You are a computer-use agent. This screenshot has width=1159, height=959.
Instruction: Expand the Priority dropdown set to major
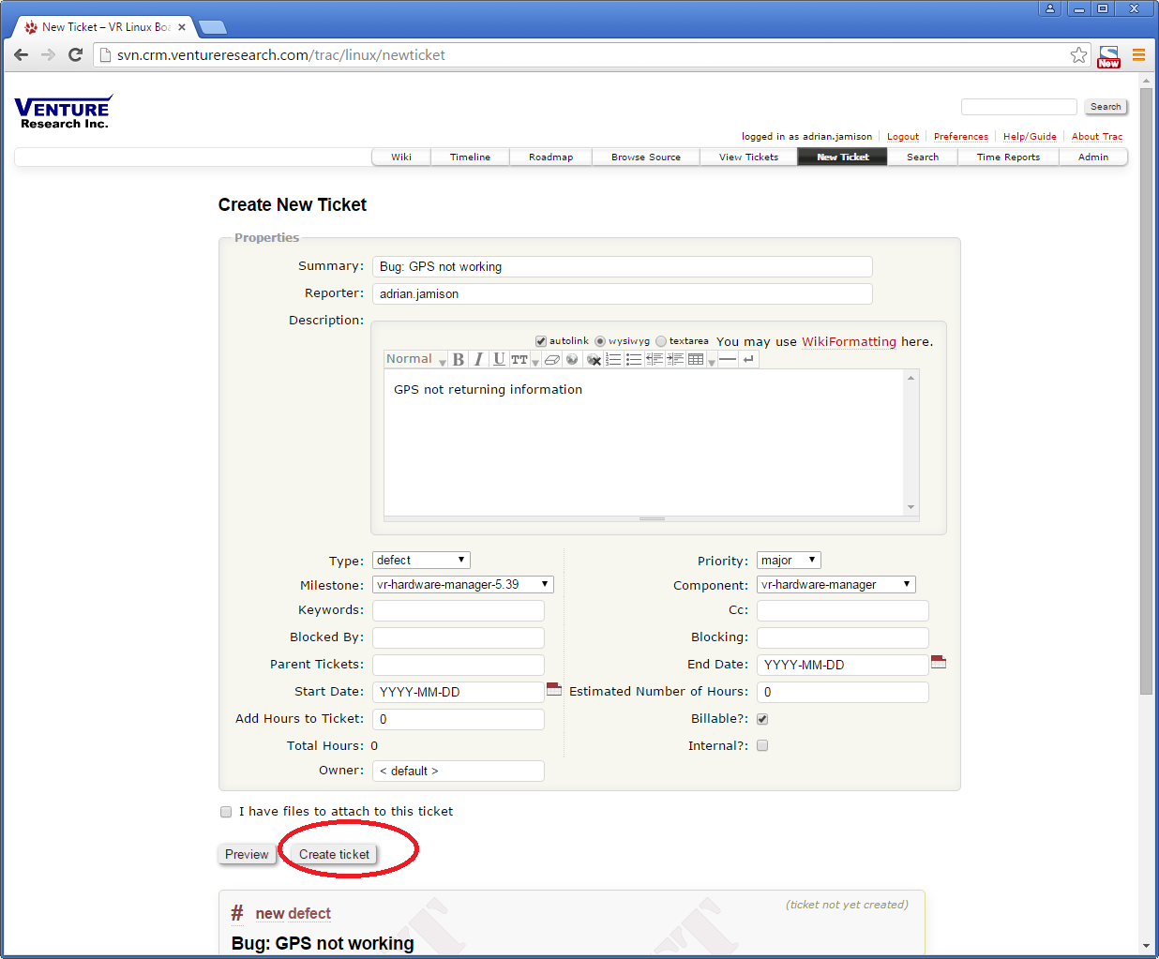[789, 561]
